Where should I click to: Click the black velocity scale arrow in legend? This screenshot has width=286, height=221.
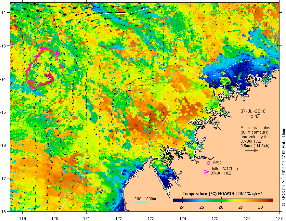click(251, 150)
